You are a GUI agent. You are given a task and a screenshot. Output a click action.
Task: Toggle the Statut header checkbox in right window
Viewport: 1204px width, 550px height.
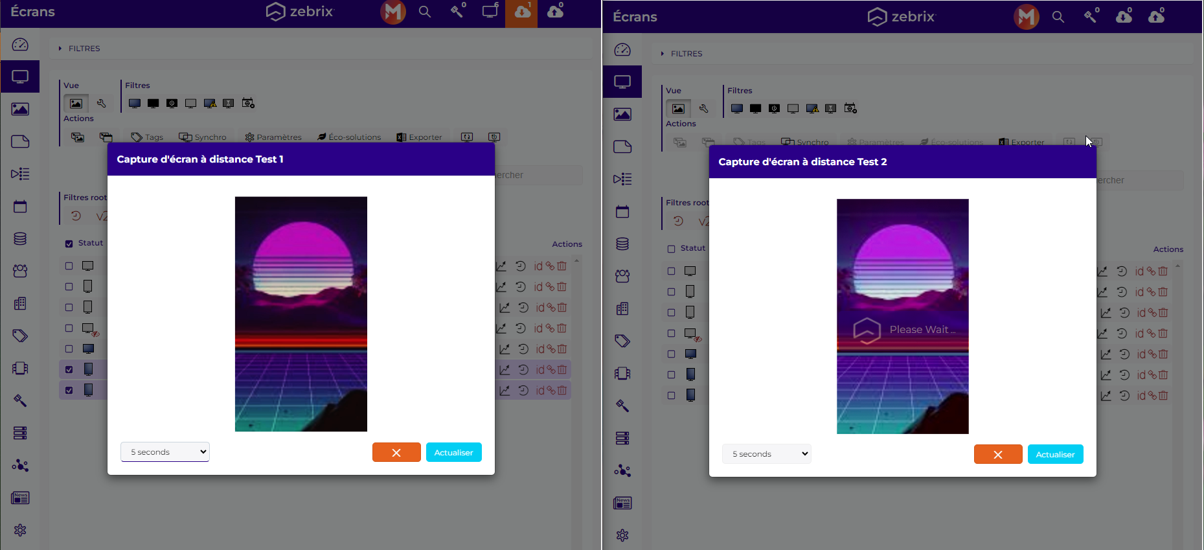(672, 249)
